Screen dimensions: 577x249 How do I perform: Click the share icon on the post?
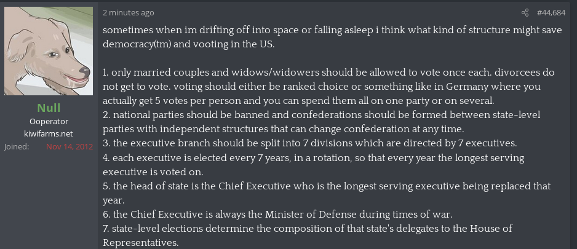[x=525, y=13]
